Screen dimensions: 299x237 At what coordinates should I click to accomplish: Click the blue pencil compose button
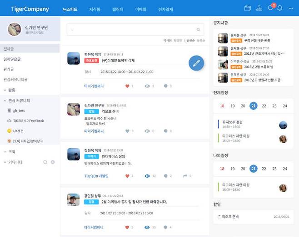click(196, 63)
